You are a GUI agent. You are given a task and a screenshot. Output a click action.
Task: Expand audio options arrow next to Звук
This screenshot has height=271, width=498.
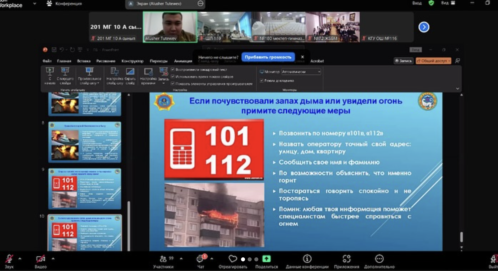tap(20, 258)
